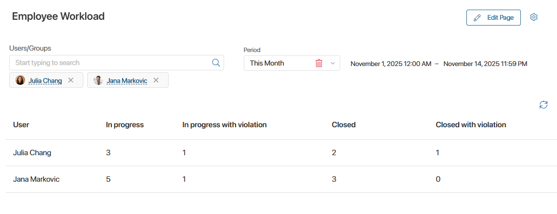Clear the period with trash icon
The width and height of the screenshot is (557, 214).
(x=319, y=63)
